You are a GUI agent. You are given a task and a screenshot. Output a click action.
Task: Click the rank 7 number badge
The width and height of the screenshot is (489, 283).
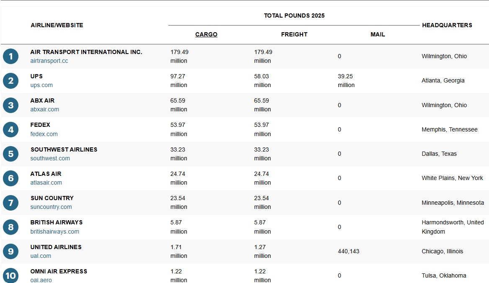[x=11, y=203]
